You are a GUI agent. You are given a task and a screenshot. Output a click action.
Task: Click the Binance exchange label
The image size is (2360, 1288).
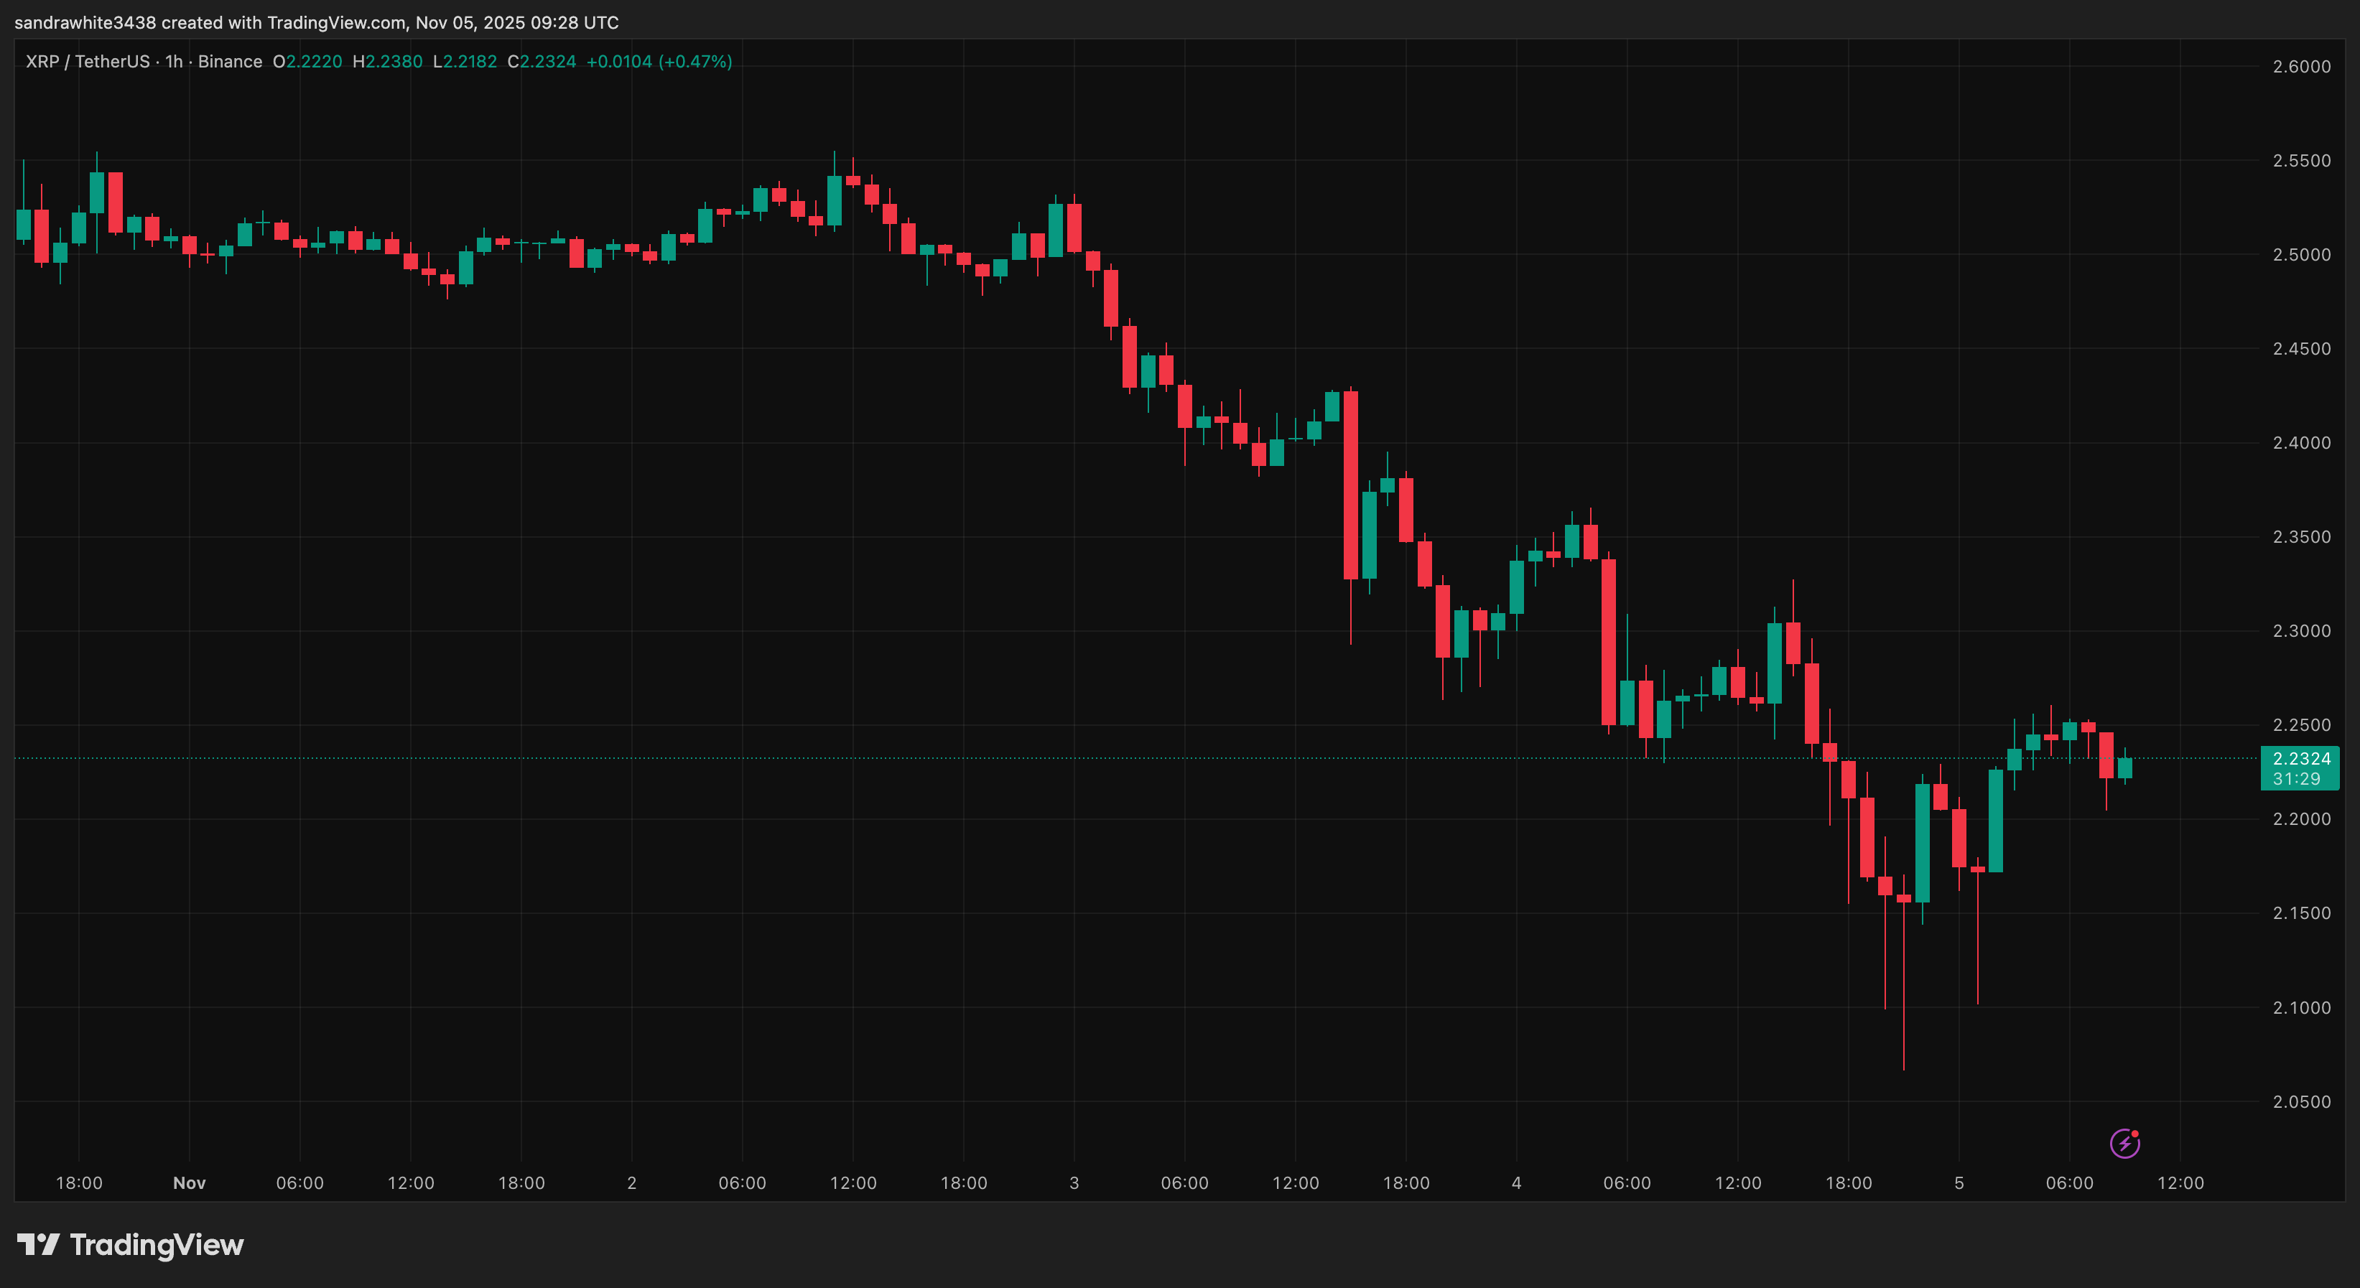(232, 61)
